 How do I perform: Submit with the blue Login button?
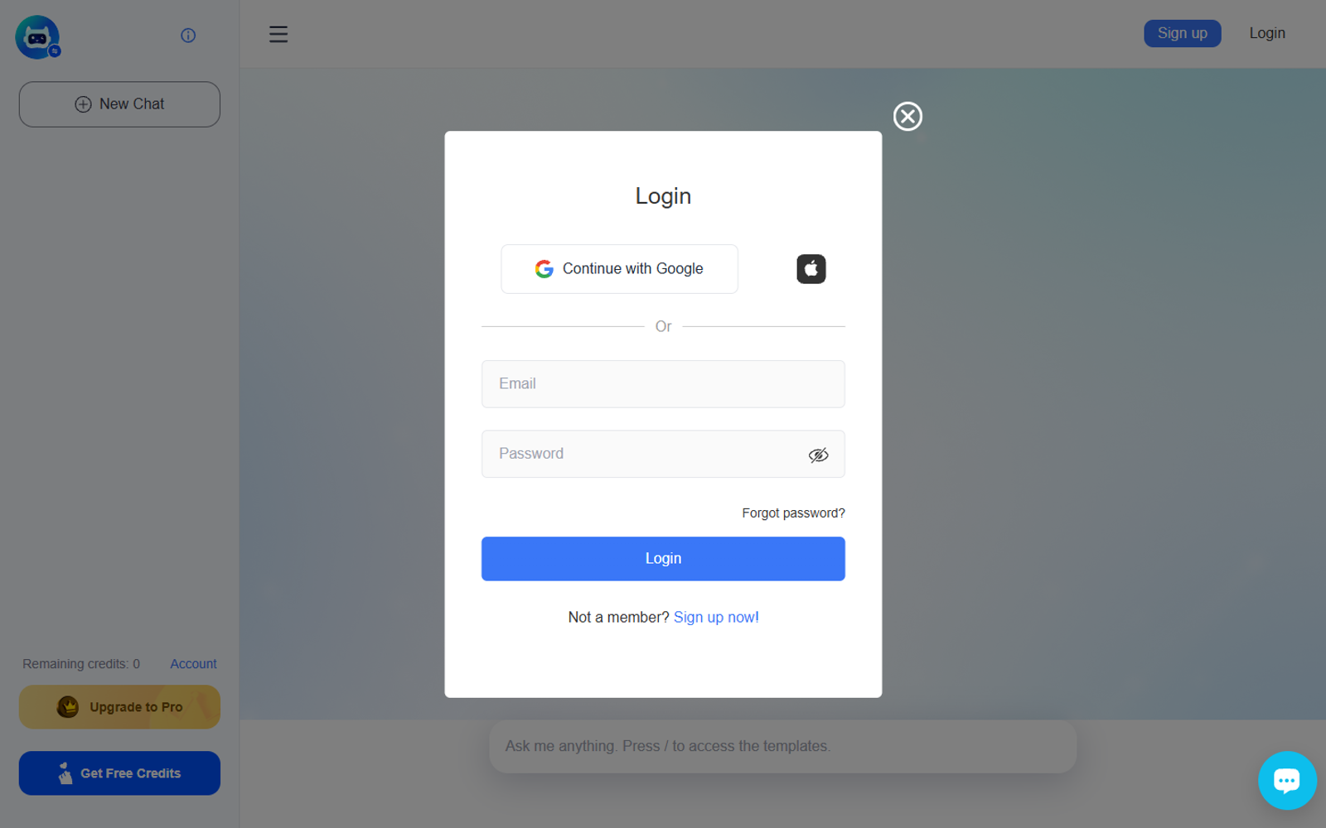point(663,559)
